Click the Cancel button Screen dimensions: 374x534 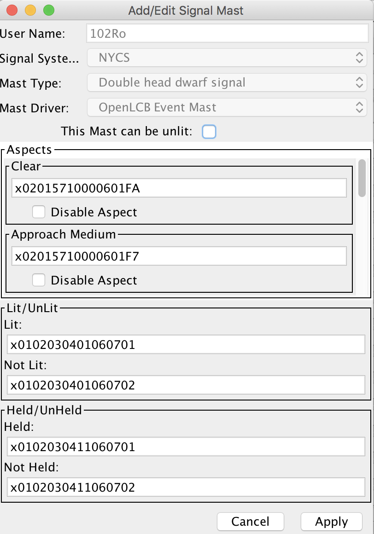[x=251, y=522]
